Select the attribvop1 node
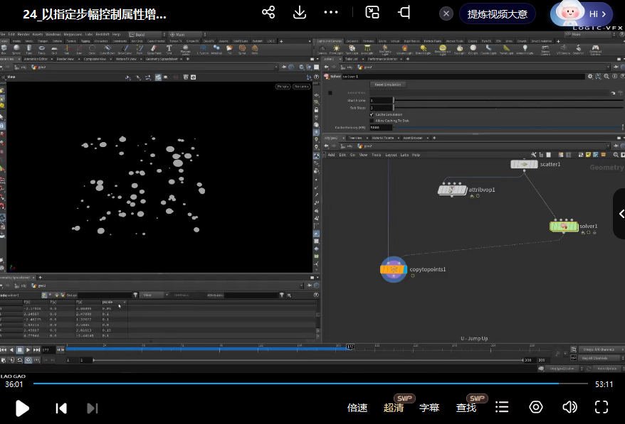Screen dimensions: 625x424 tap(452, 190)
